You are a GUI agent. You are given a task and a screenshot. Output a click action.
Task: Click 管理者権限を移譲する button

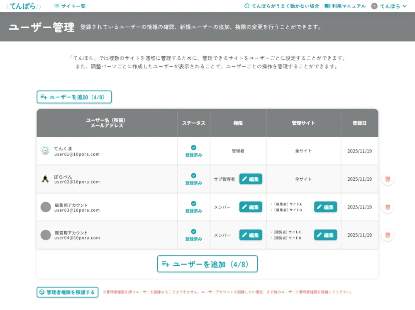click(68, 292)
